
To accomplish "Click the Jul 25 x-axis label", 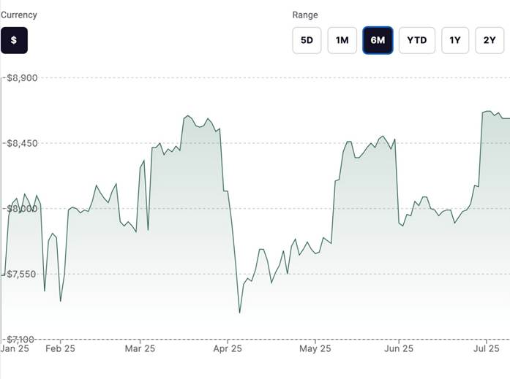I will 487,349.
